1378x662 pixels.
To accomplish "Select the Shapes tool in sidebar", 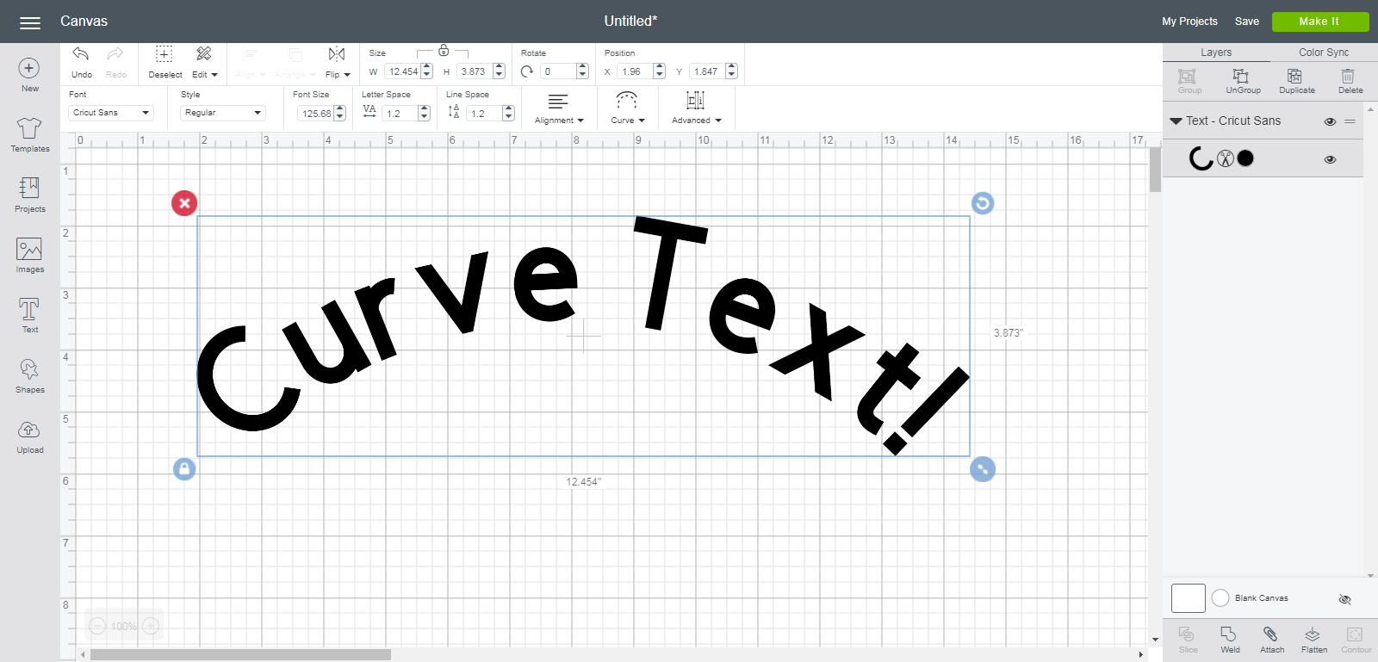I will [x=29, y=376].
